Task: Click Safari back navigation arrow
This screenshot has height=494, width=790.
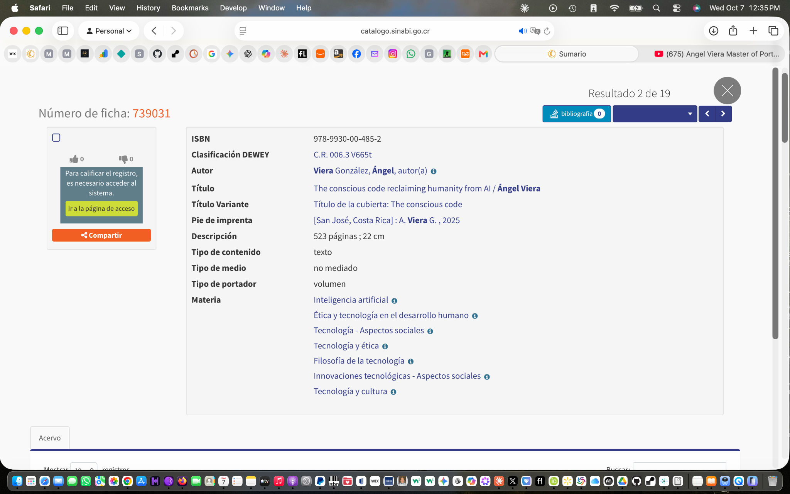Action: [154, 31]
